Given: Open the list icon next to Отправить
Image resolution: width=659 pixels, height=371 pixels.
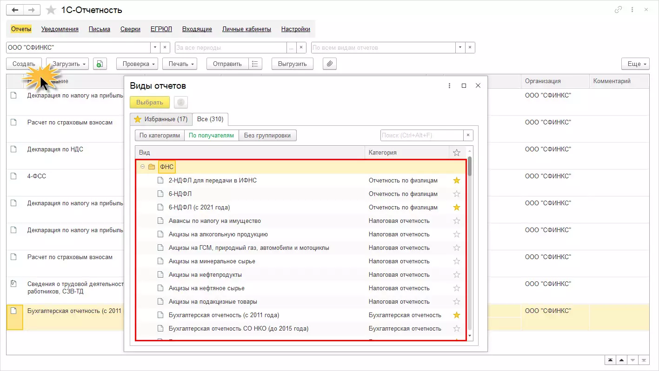Looking at the screenshot, I should [255, 64].
